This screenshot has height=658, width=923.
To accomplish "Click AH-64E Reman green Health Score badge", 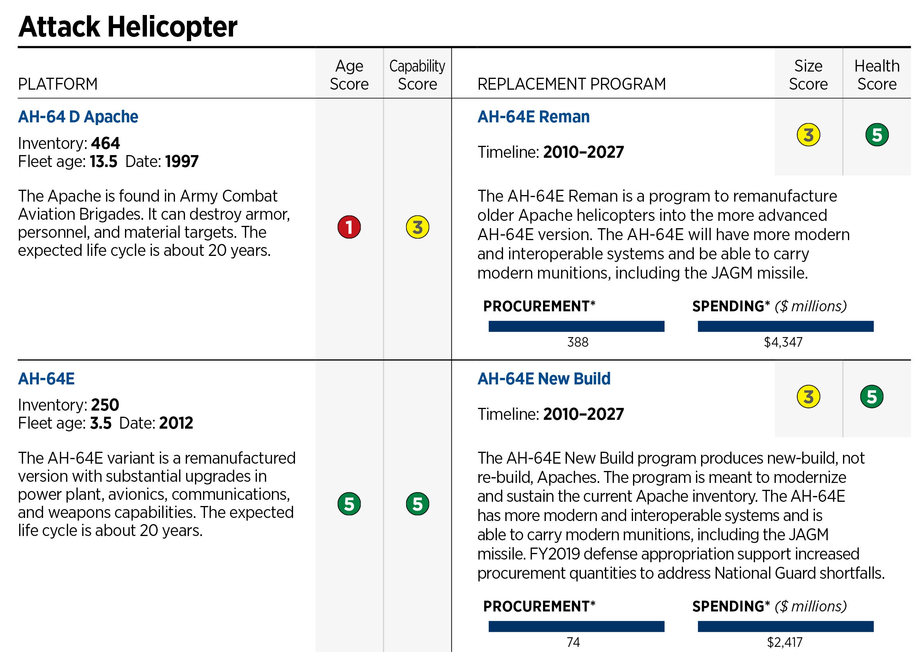I will pyautogui.click(x=877, y=135).
